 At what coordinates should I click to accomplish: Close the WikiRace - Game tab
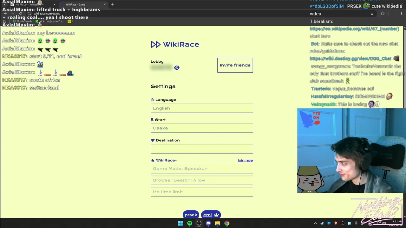[x=105, y=4]
